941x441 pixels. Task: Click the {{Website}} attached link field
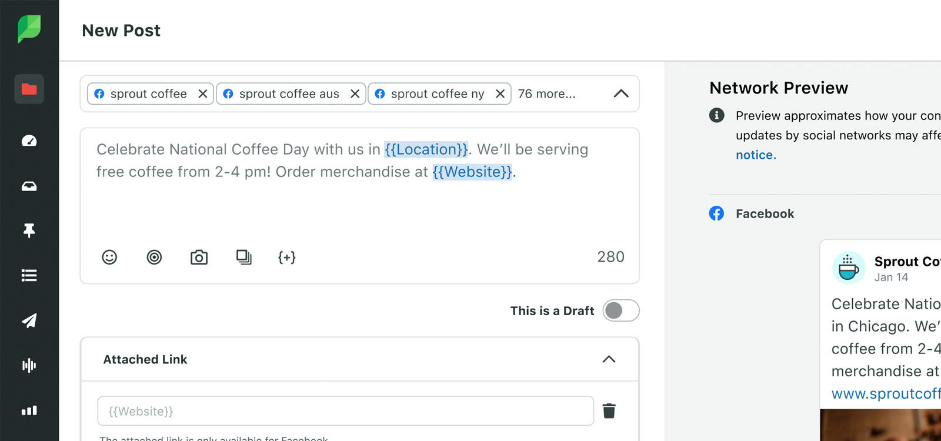pos(345,411)
